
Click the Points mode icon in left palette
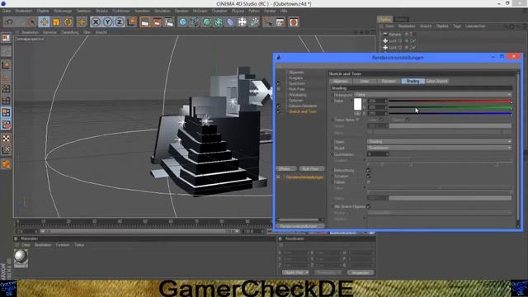coord(6,89)
